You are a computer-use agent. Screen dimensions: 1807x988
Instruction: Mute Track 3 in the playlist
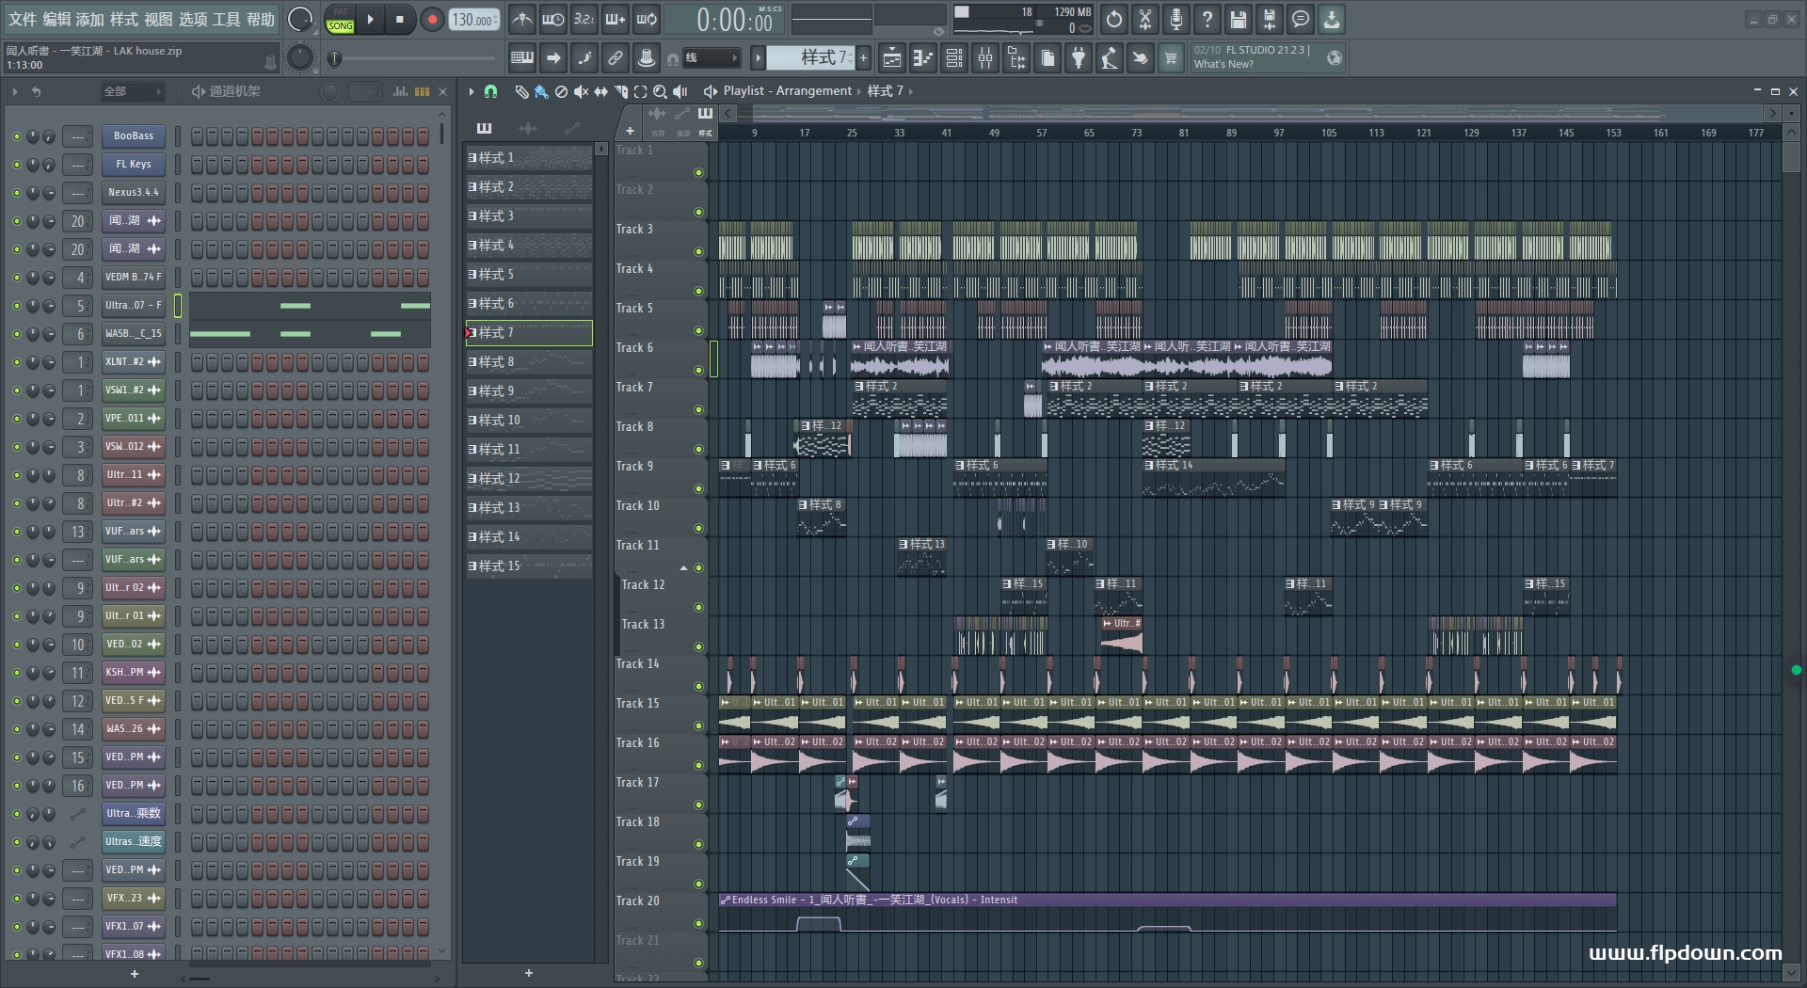(x=698, y=251)
